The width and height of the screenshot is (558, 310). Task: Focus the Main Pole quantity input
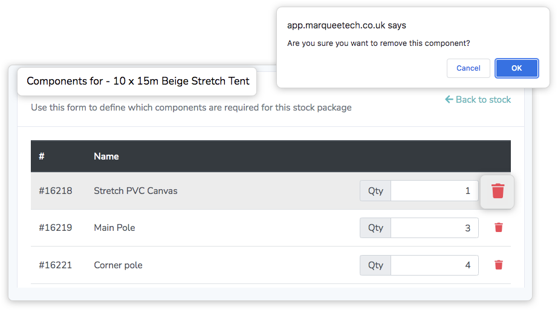[x=435, y=228]
